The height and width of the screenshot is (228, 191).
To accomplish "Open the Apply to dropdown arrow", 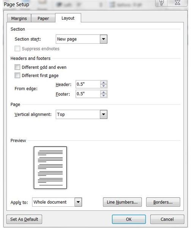I will pos(78,202).
